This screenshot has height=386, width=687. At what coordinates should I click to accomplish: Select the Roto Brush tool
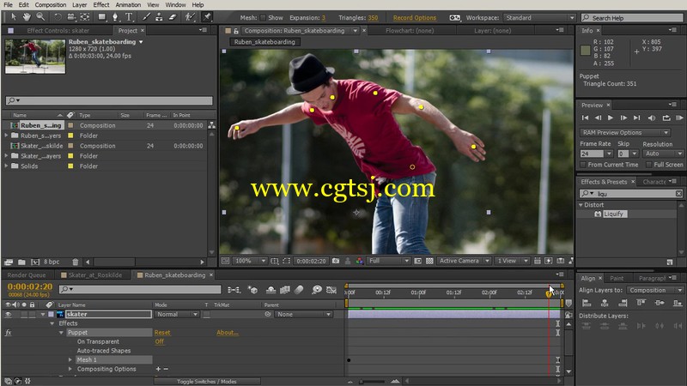coord(190,16)
